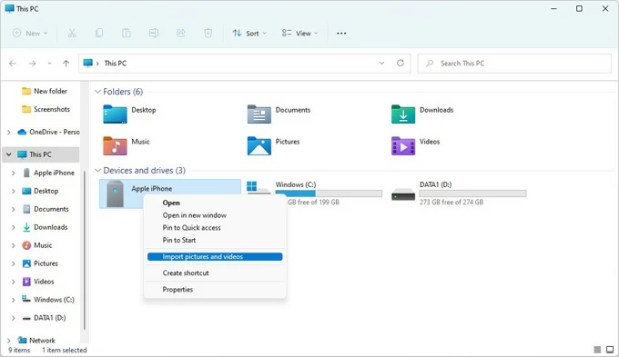Collapse Devices and drives group

97,171
